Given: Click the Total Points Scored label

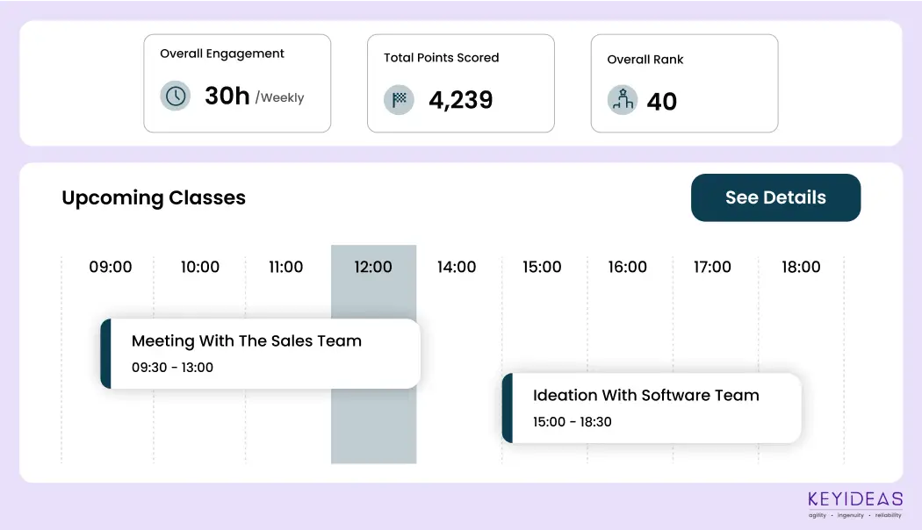Looking at the screenshot, I should [x=441, y=58].
